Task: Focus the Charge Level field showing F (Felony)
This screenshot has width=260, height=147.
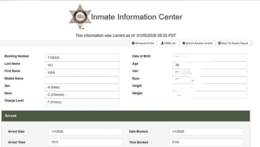Action: point(82,102)
